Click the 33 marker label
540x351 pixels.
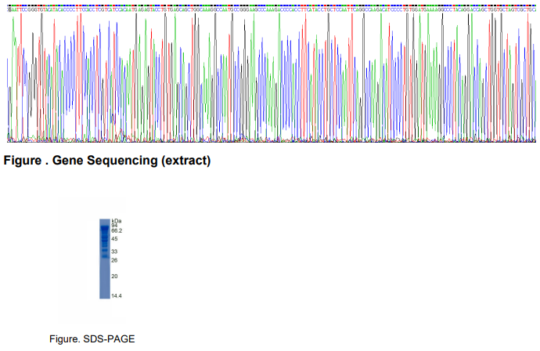point(114,251)
